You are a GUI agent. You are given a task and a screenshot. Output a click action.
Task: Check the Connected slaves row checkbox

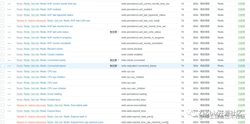pos(3,66)
